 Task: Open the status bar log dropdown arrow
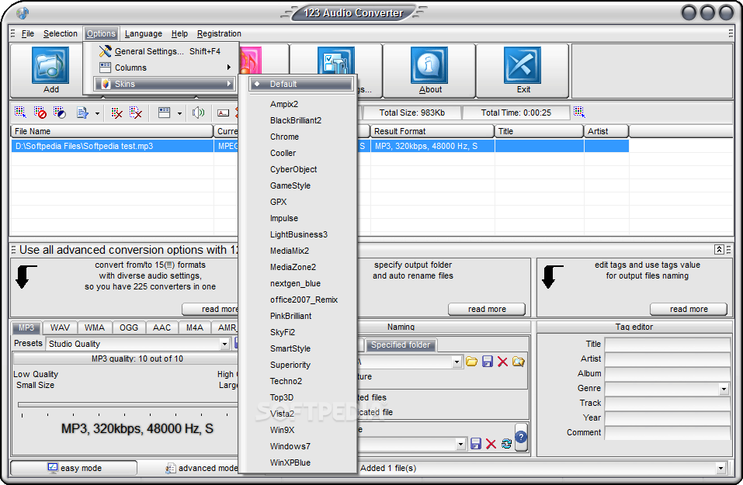click(x=720, y=468)
